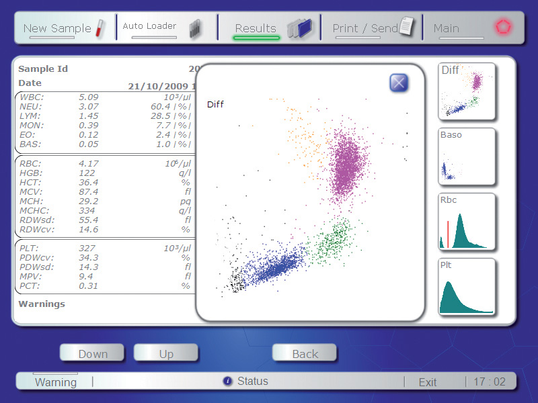Click the red test tube icon
The height and width of the screenshot is (403, 538).
100,28
